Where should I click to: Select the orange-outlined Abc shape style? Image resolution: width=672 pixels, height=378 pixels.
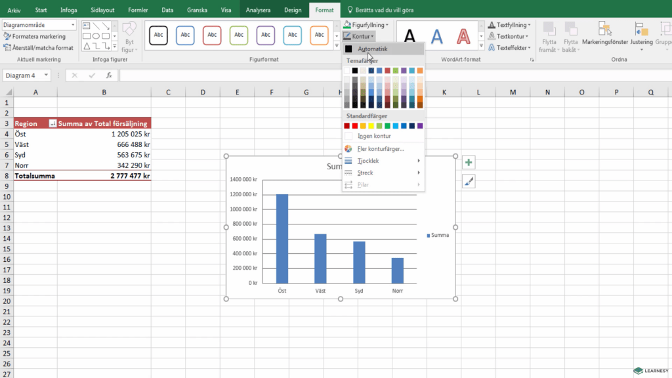319,35
